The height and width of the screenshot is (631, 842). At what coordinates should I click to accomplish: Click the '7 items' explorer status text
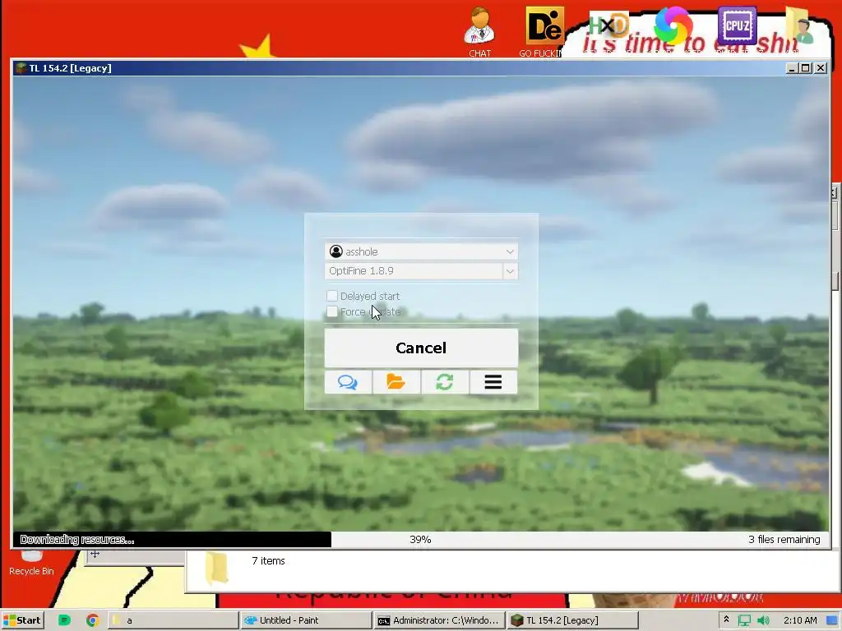pos(269,560)
